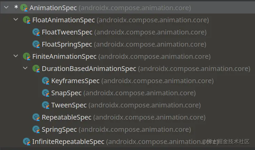Click the InfiniteRepeatableSpec class icon
The image size is (255, 150).
click(27, 142)
